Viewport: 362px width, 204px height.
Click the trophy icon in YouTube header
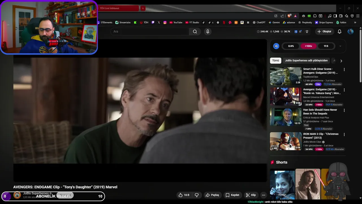coord(307,31)
